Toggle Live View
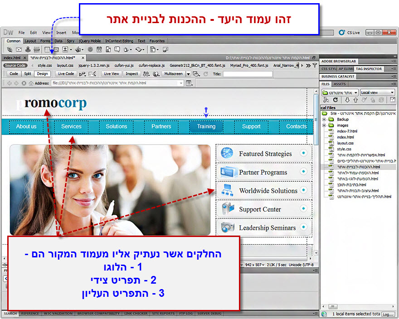 (112, 74)
